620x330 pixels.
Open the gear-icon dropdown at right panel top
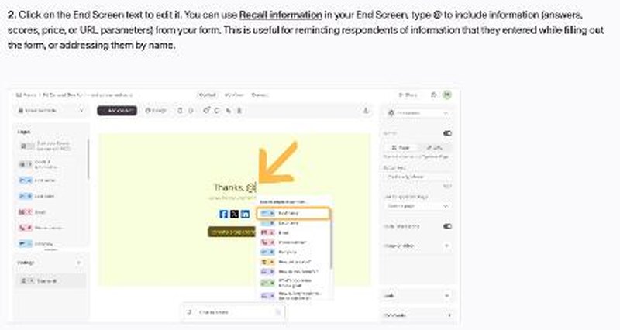pyautogui.click(x=418, y=113)
